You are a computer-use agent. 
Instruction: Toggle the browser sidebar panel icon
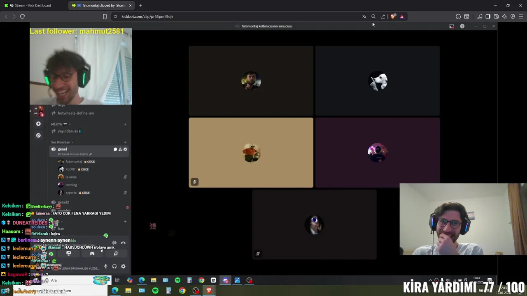(x=488, y=16)
